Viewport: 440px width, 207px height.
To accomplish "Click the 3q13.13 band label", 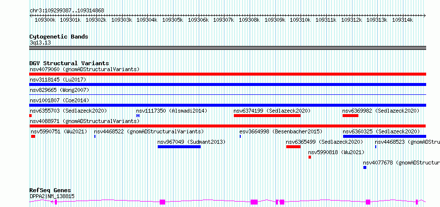I will point(40,43).
